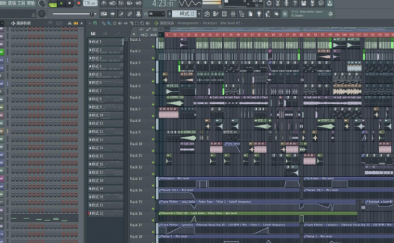Screen dimensions: 394x243
Task: Select 样式 12 in pattern list
Action: 106,132
